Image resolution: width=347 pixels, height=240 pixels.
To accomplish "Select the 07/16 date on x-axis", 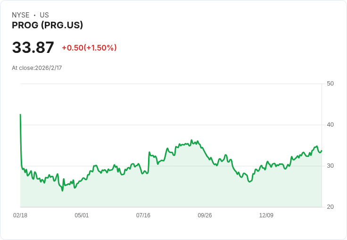I will (143, 215).
